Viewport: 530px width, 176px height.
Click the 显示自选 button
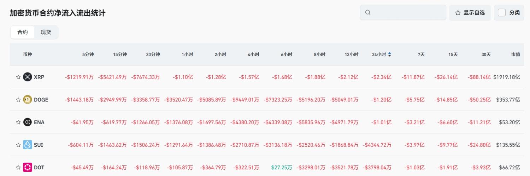click(470, 13)
